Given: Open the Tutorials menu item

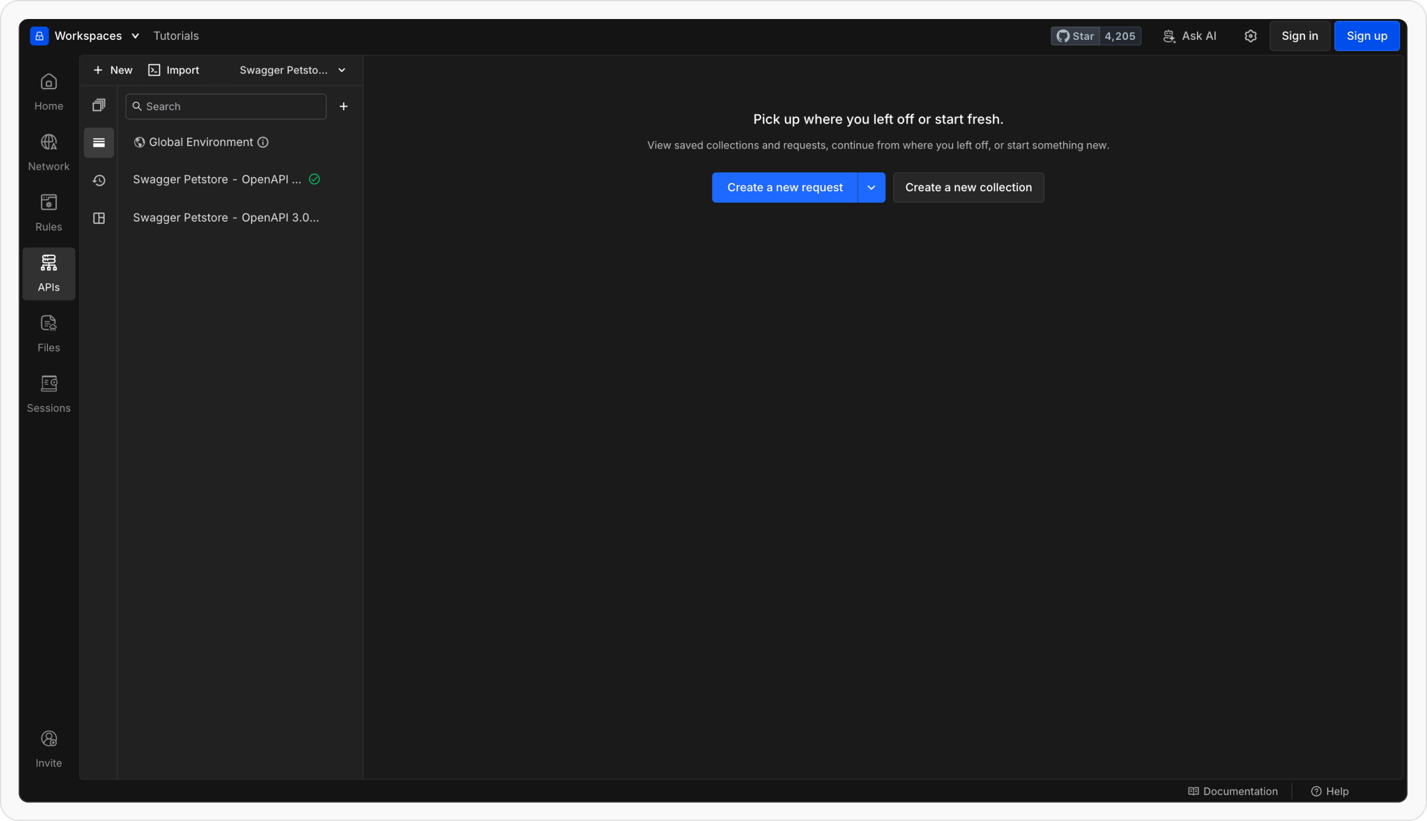Looking at the screenshot, I should (176, 36).
